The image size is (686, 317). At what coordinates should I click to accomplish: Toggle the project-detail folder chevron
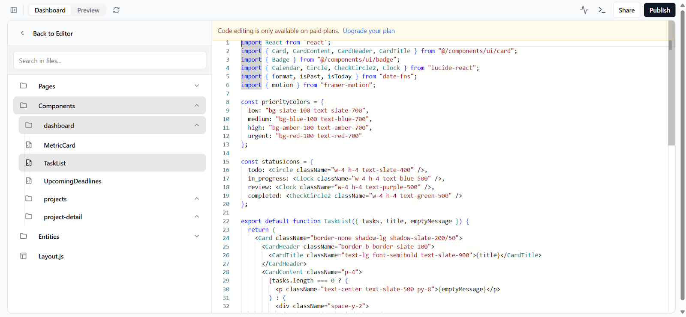tap(197, 216)
